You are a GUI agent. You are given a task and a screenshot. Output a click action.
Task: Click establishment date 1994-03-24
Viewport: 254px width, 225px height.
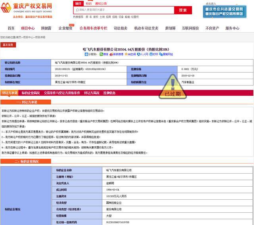[x=113, y=190]
